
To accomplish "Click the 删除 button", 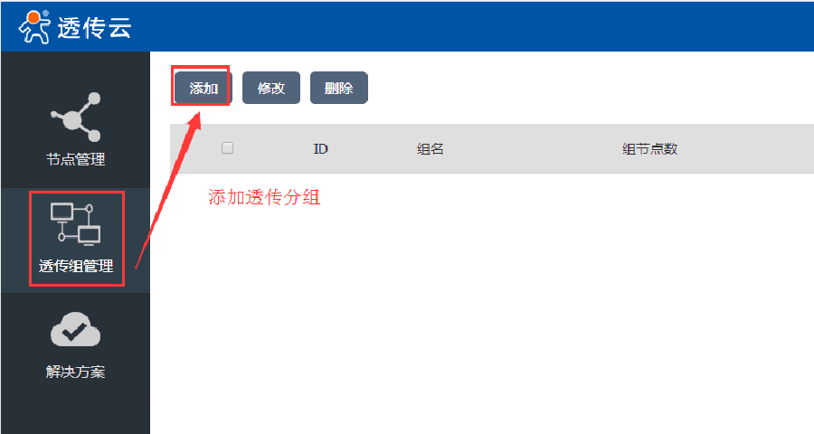I will pyautogui.click(x=338, y=88).
